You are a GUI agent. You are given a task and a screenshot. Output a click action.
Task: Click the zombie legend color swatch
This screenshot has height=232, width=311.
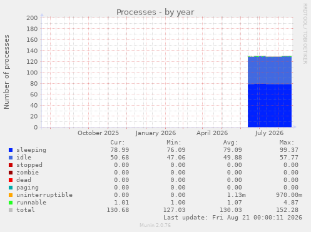pyautogui.click(x=11, y=173)
